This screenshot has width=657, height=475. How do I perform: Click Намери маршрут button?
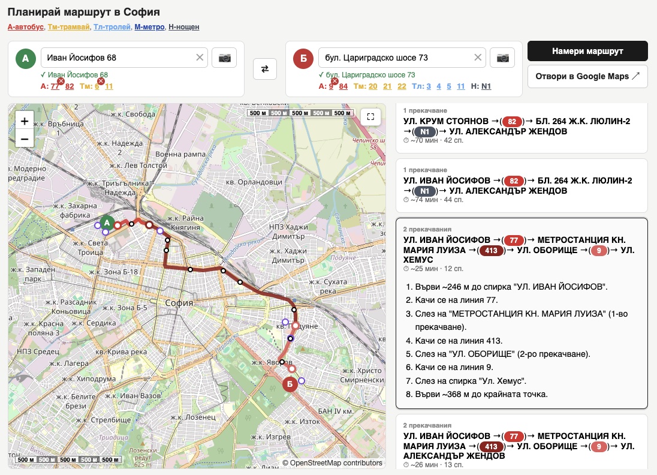click(587, 51)
